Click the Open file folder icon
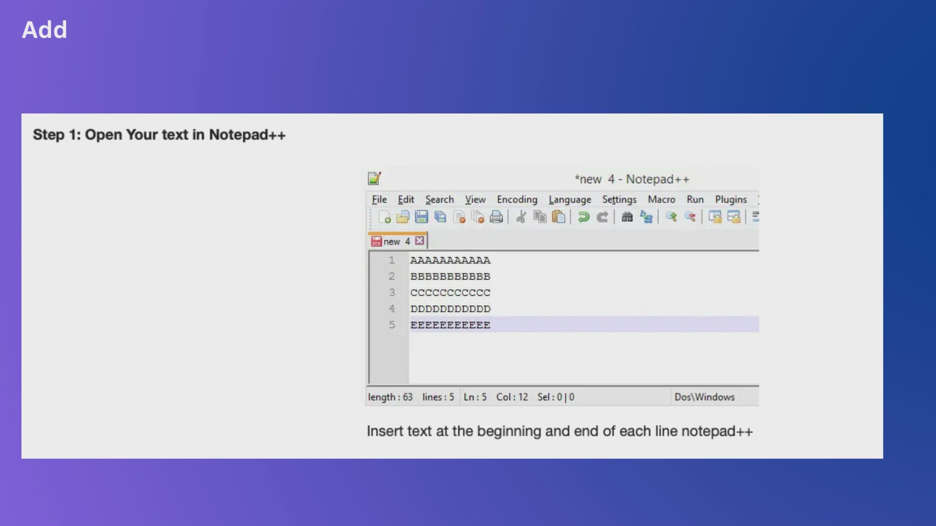The width and height of the screenshot is (936, 526). point(403,217)
